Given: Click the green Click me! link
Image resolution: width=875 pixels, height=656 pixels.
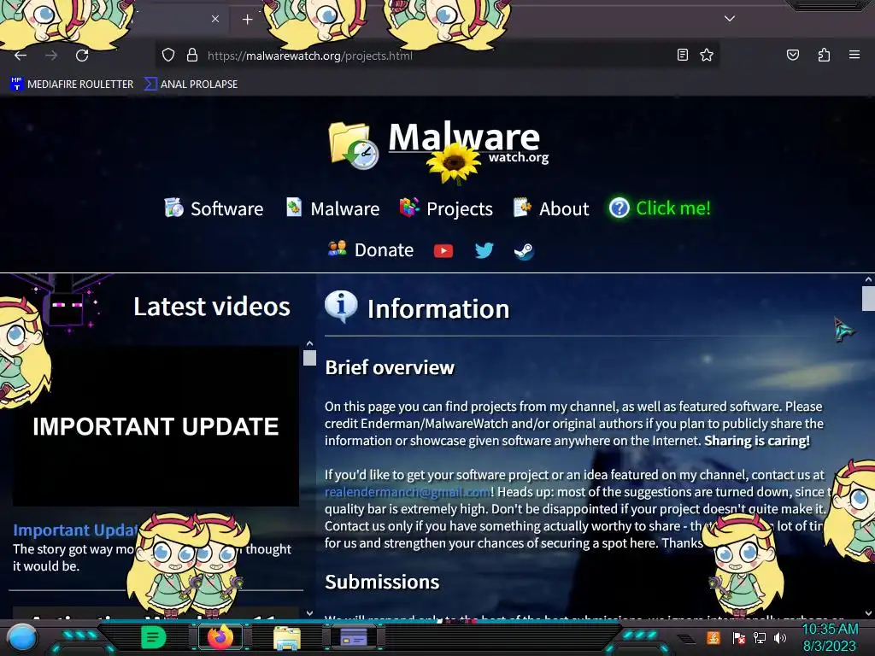Looking at the screenshot, I should click(673, 208).
